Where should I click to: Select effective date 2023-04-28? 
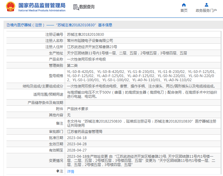(77, 144)
